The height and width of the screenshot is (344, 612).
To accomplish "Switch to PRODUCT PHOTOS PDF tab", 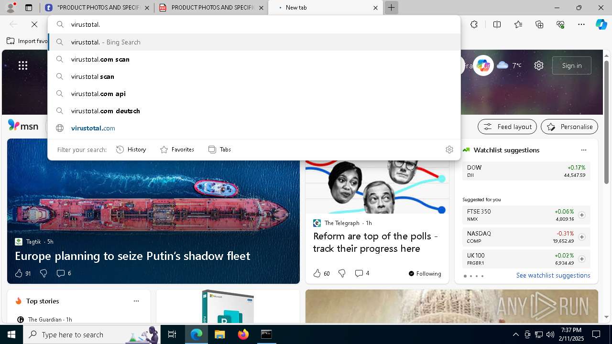I will (211, 8).
